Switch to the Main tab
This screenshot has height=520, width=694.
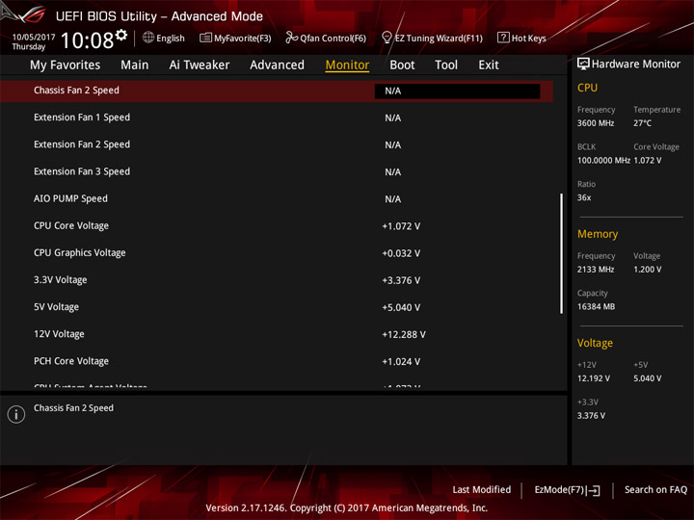135,65
